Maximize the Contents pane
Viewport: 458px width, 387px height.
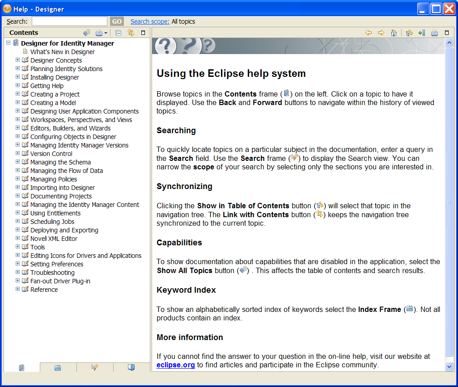point(143,33)
